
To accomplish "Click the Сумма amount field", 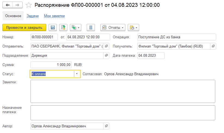I will tap(51, 65).
